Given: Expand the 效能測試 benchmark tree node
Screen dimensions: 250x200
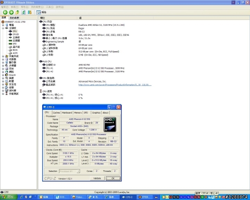Looking at the screenshot, I should [3, 94].
